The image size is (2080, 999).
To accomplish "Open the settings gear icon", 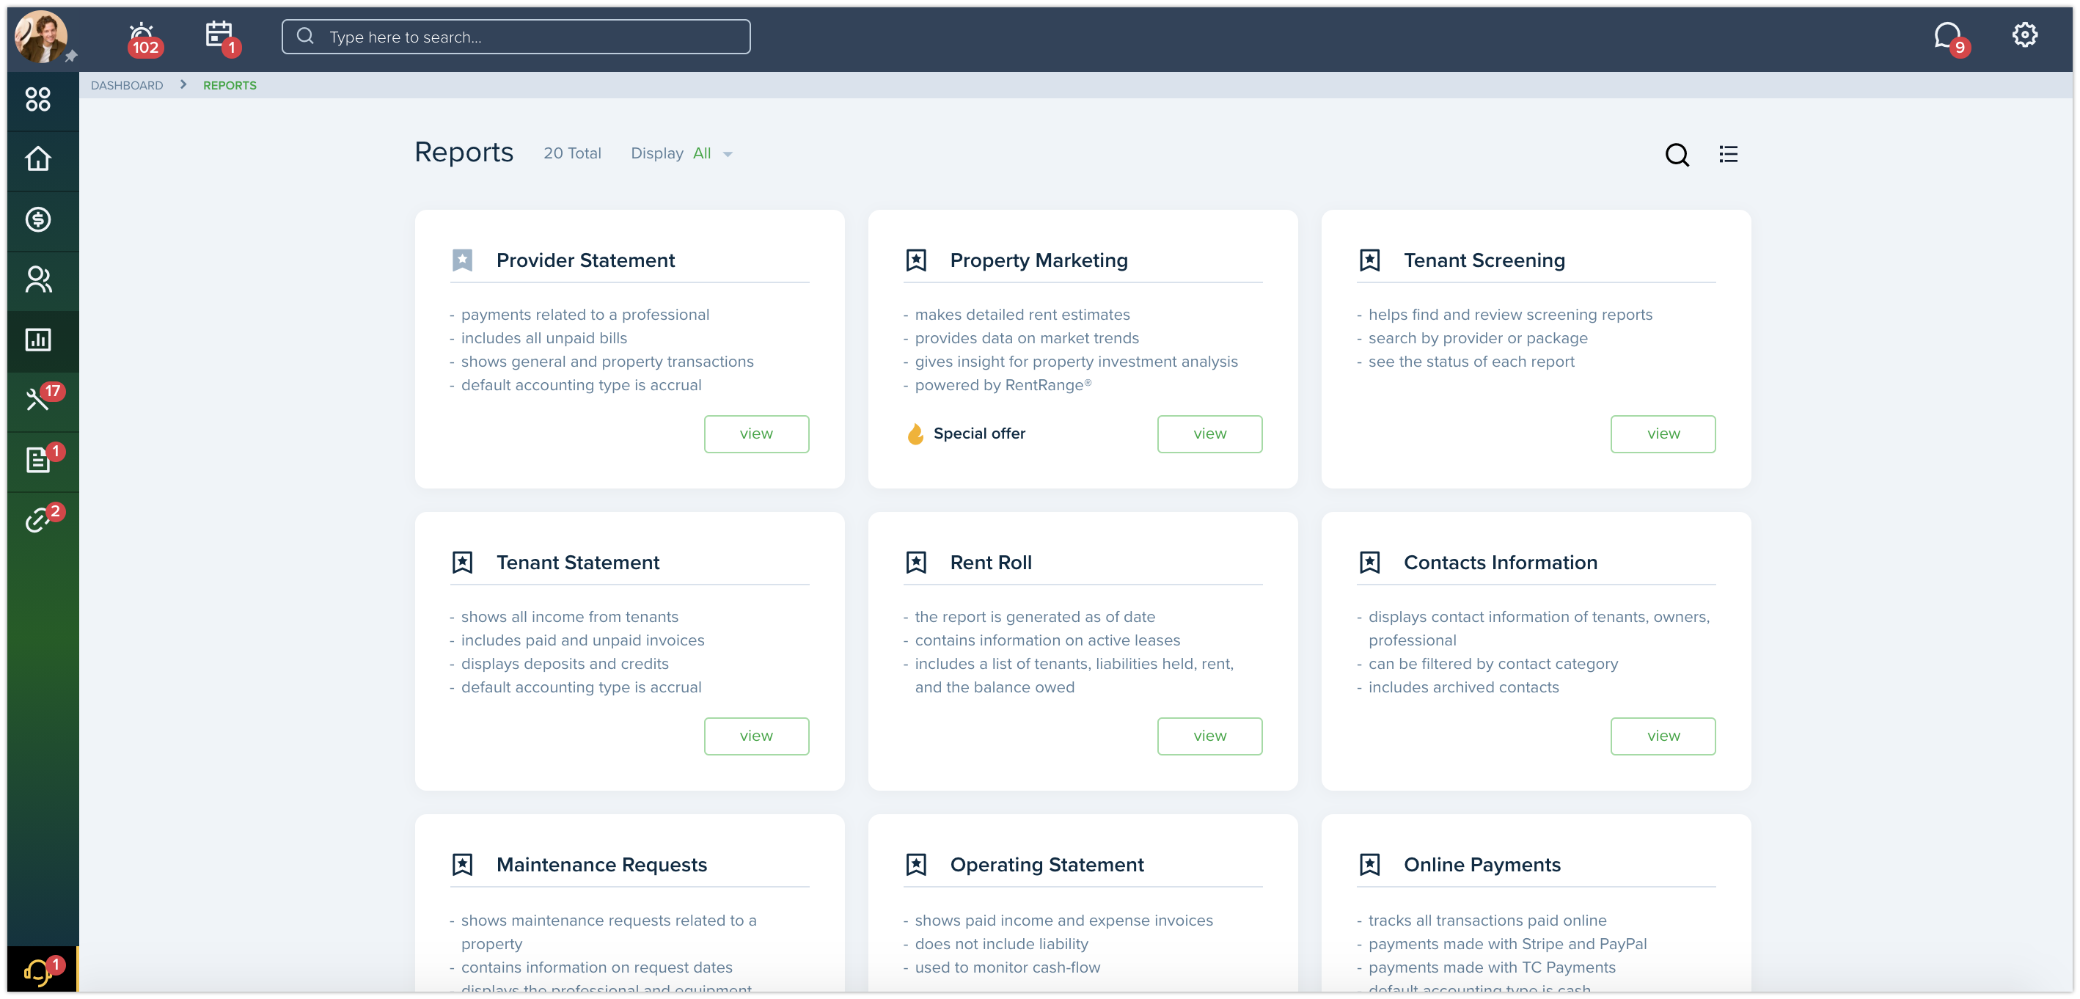I will tap(2024, 34).
